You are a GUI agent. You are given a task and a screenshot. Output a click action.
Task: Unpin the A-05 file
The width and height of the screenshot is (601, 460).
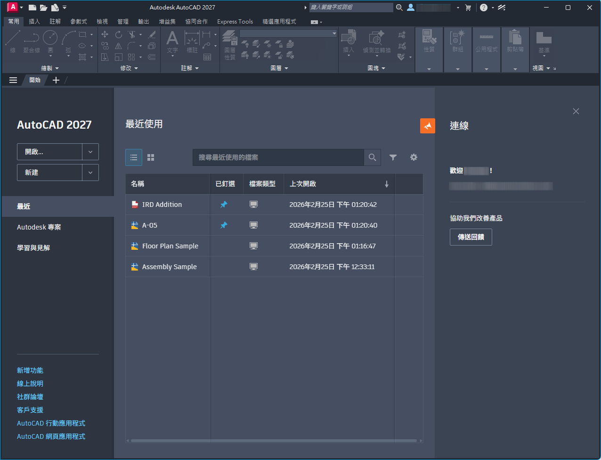224,225
